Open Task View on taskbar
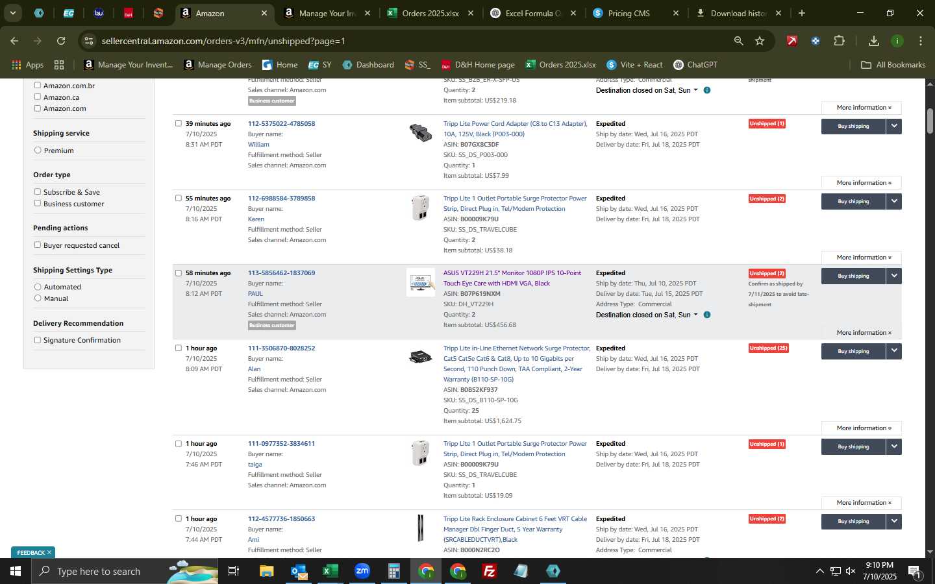 click(x=234, y=571)
